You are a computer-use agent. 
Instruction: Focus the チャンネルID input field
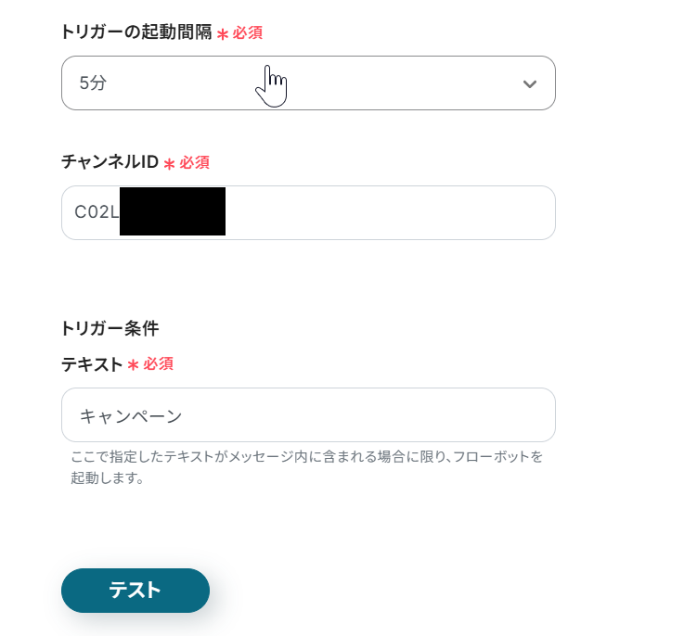coord(390,212)
